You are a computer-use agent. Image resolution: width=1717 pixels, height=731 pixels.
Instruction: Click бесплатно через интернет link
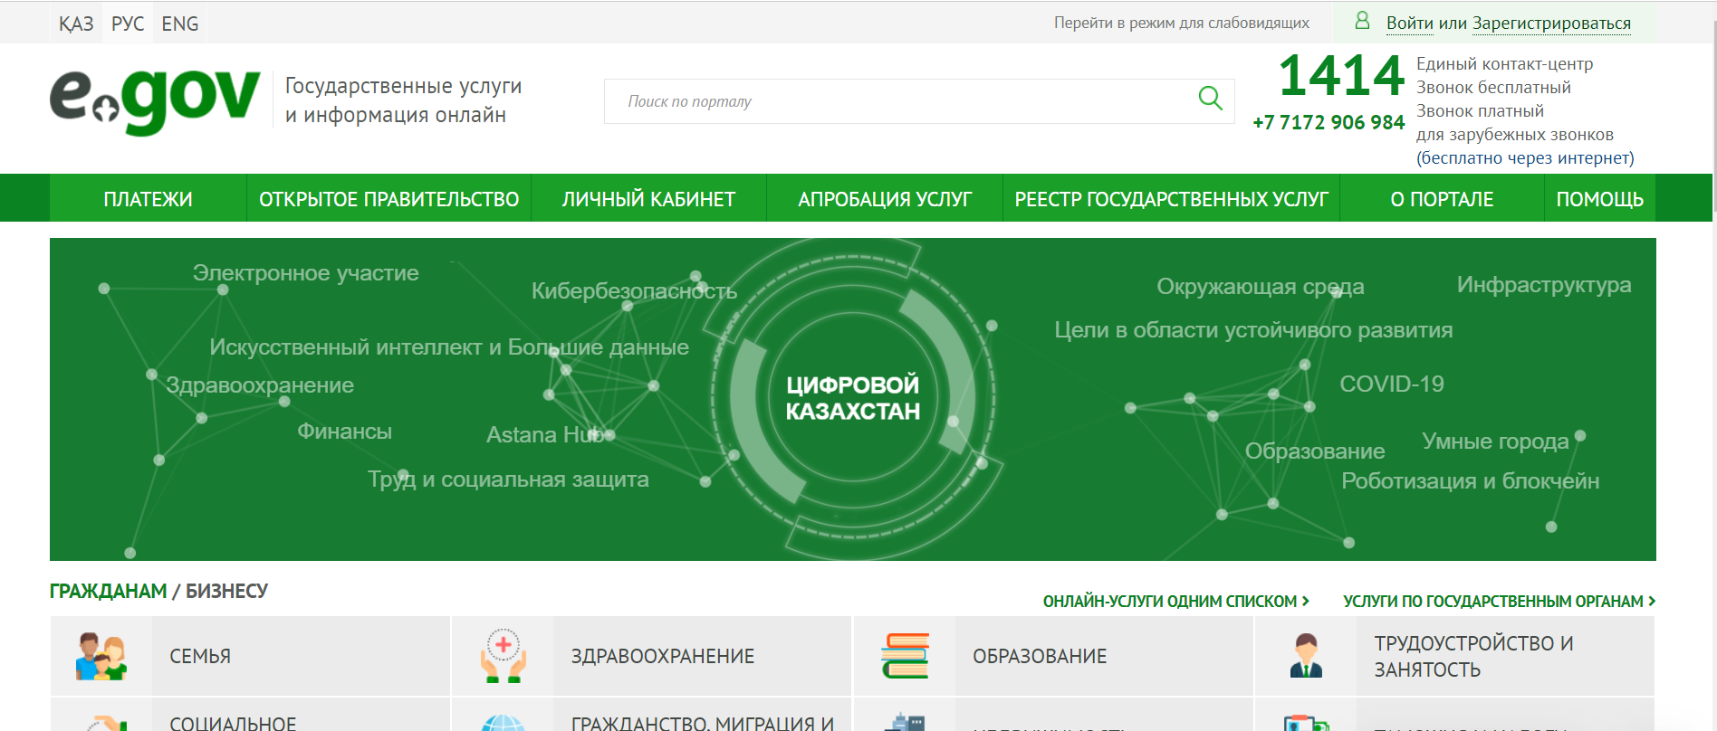click(x=1525, y=158)
